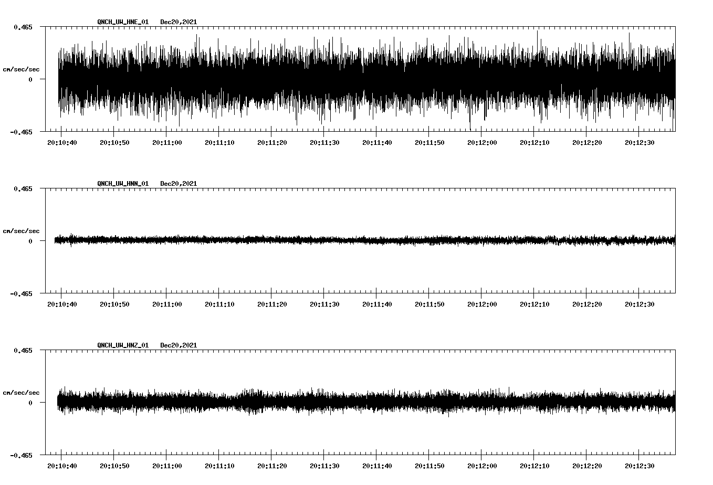The width and height of the screenshot is (713, 485).
Task: Pick 20:11:40 tick label under HNN plot
Action: tap(377, 304)
